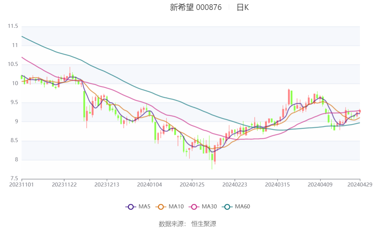The height and width of the screenshot is (228, 375).
Task: Toggle the MA5 legend series
Action: pos(138,207)
